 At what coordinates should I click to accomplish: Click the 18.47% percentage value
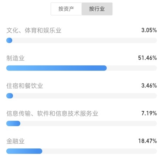click(148, 141)
